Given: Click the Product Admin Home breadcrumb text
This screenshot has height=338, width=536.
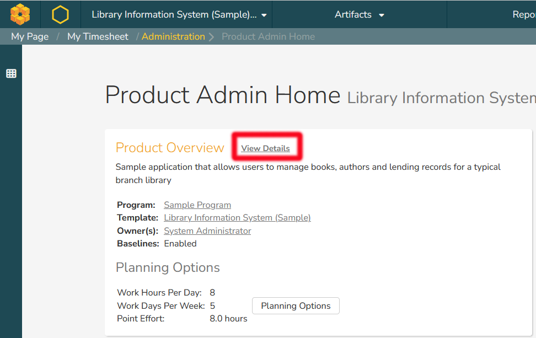Looking at the screenshot, I should [x=268, y=36].
